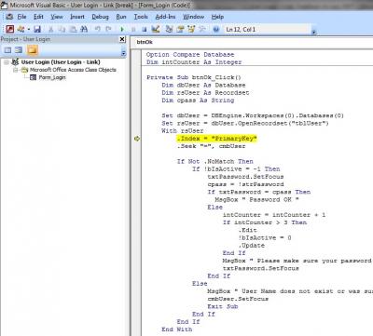Open the File menu
The width and height of the screenshot is (373, 336).
[21, 17]
